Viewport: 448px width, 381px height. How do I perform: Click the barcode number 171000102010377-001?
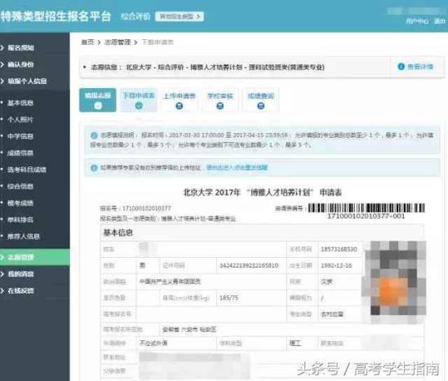pyautogui.click(x=366, y=216)
